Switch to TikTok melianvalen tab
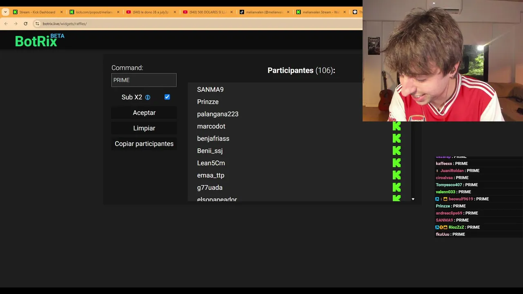This screenshot has width=523, height=294. [x=264, y=12]
